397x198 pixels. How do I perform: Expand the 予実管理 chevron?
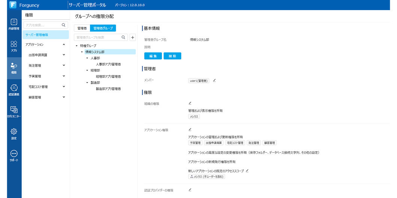click(x=64, y=76)
